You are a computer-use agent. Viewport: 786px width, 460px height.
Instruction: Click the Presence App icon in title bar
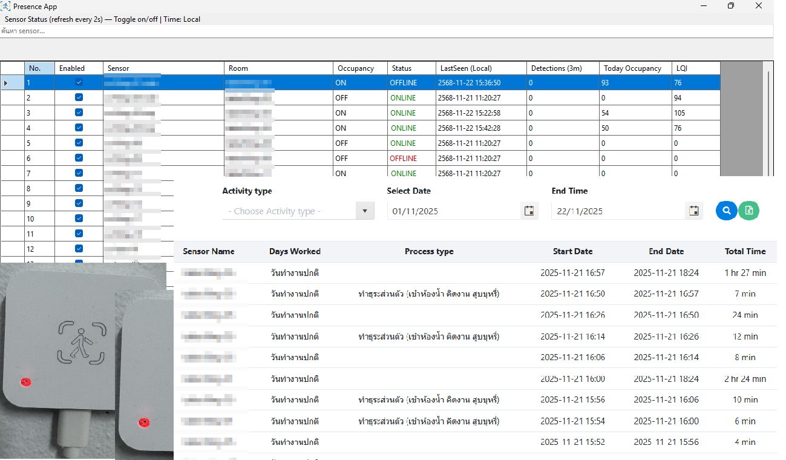[6, 6]
